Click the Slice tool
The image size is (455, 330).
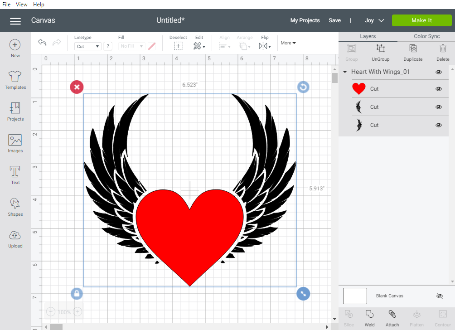click(349, 318)
